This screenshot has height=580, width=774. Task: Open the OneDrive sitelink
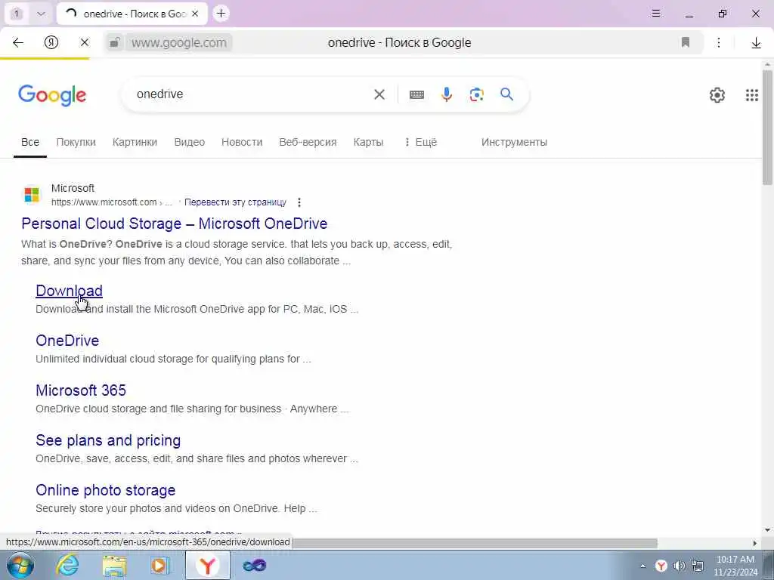[x=67, y=341]
